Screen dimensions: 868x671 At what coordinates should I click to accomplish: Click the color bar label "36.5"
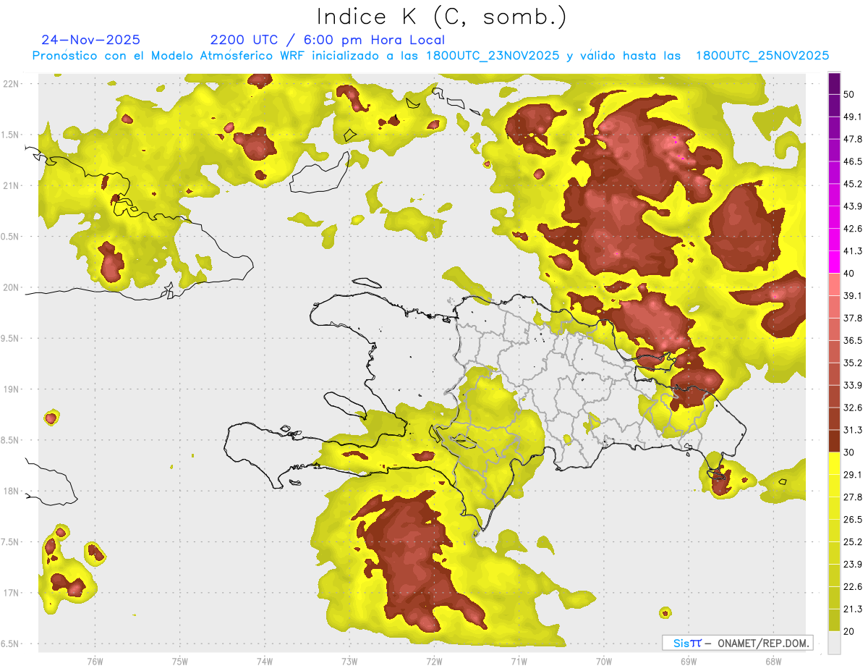[x=853, y=340]
